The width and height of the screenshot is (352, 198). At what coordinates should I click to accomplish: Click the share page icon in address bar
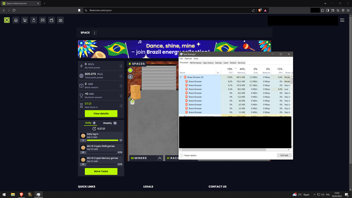253,10
